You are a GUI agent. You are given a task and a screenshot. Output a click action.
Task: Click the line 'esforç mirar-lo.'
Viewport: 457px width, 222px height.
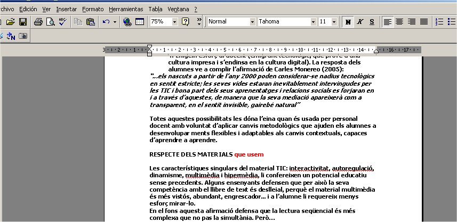point(173,203)
